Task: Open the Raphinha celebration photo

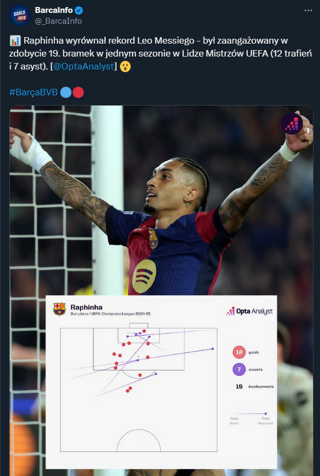Action: pos(161,200)
